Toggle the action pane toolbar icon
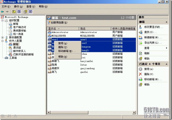 point(31,12)
